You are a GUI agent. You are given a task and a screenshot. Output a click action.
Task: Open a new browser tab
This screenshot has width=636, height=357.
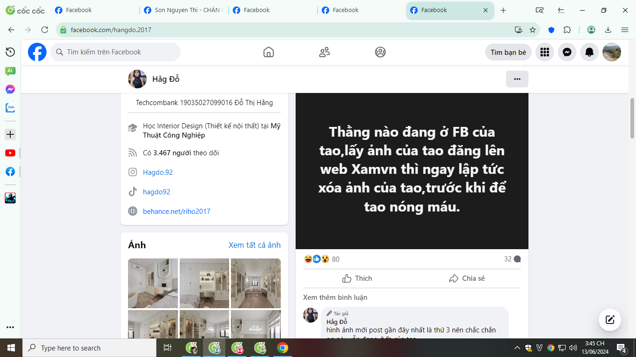pos(503,10)
